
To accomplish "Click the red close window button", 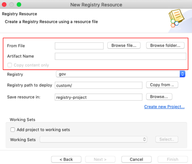I will pyautogui.click(x=4, y=5).
